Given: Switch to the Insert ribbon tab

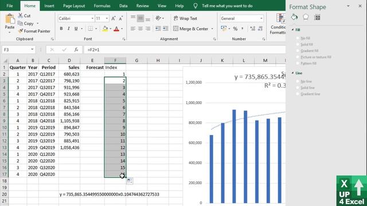Looking at the screenshot, I should 49,6.
